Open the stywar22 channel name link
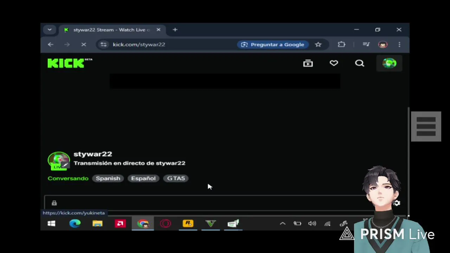The image size is (450, 253). pyautogui.click(x=93, y=154)
